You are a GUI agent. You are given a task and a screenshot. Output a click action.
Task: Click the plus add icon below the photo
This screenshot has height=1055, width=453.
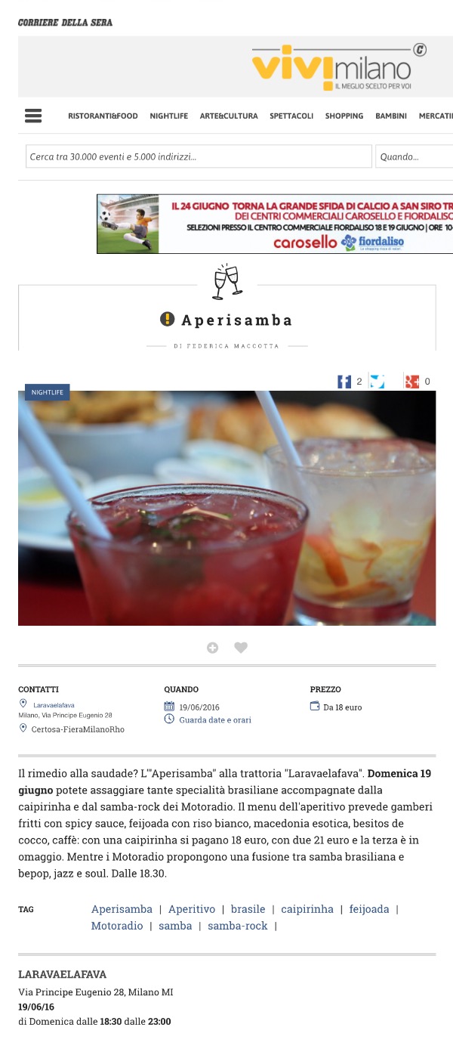tap(213, 648)
